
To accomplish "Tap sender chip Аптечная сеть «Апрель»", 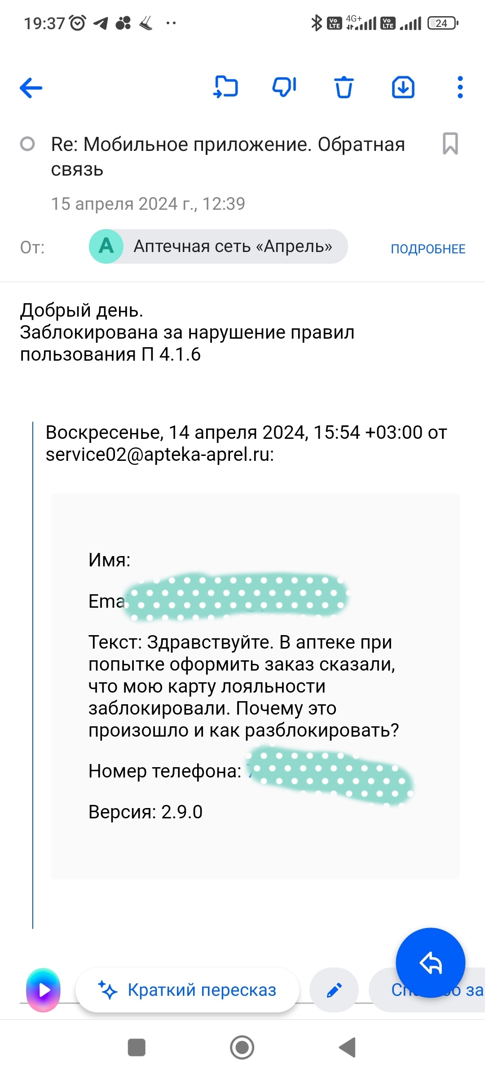I will pyautogui.click(x=233, y=247).
